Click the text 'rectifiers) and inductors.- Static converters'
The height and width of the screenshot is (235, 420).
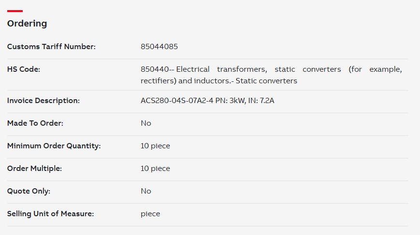click(x=219, y=80)
